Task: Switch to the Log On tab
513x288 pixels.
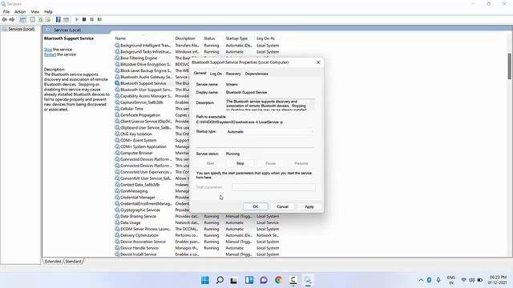Action: click(x=216, y=74)
